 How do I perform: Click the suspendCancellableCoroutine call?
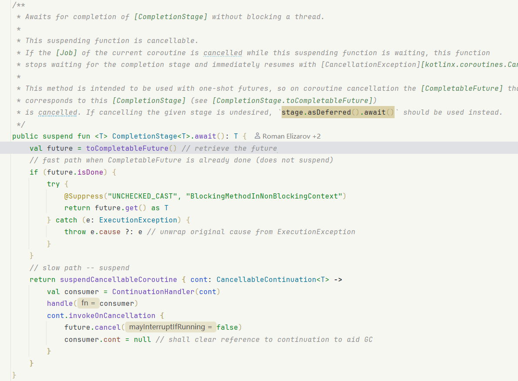(x=118, y=280)
